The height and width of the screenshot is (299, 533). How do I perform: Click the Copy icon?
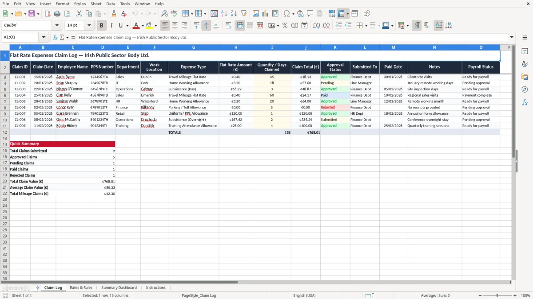pyautogui.click(x=89, y=14)
